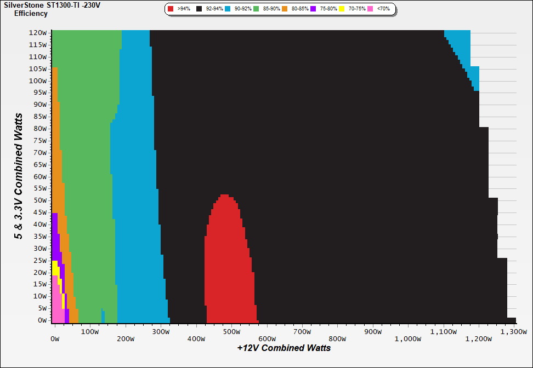Click the '120W' y-axis tick label
Image resolution: width=533 pixels, height=368 pixels.
click(x=38, y=32)
